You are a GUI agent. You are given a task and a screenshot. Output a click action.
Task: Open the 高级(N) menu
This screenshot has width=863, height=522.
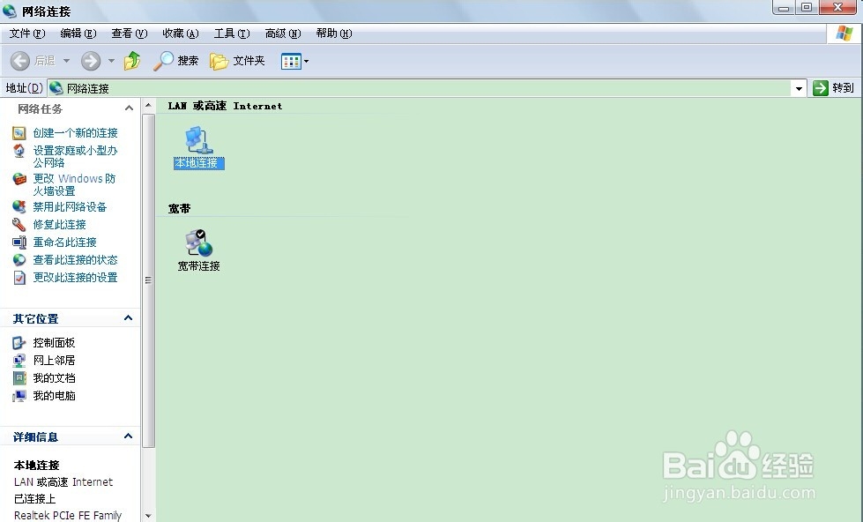[x=283, y=34]
